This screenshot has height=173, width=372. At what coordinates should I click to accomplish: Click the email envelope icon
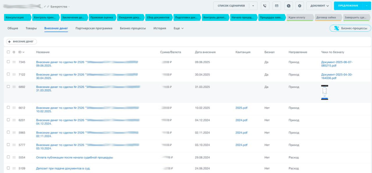click(276, 6)
